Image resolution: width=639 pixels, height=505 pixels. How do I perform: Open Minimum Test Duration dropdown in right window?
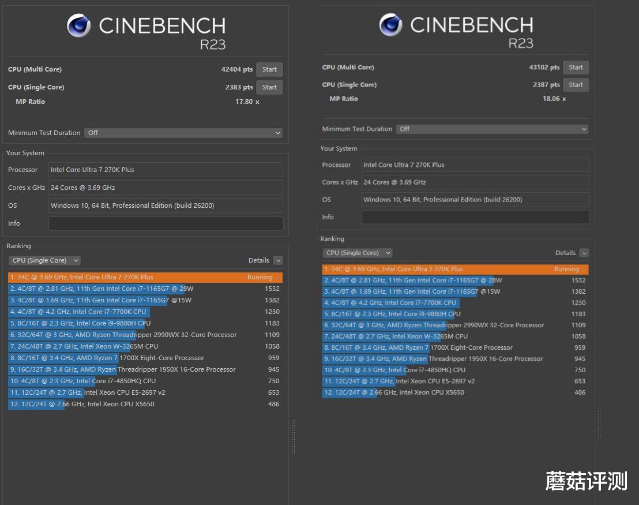493,129
